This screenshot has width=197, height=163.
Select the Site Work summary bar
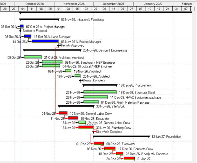click(x=76, y=106)
